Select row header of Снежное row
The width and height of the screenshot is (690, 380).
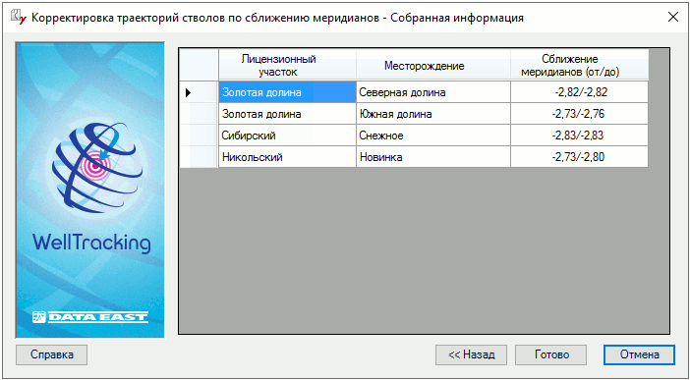pyautogui.click(x=200, y=136)
